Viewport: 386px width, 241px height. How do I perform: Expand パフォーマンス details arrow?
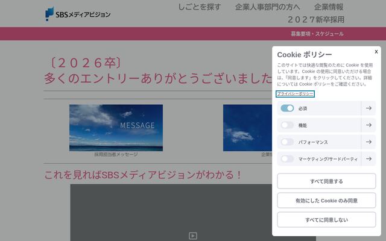point(369,142)
